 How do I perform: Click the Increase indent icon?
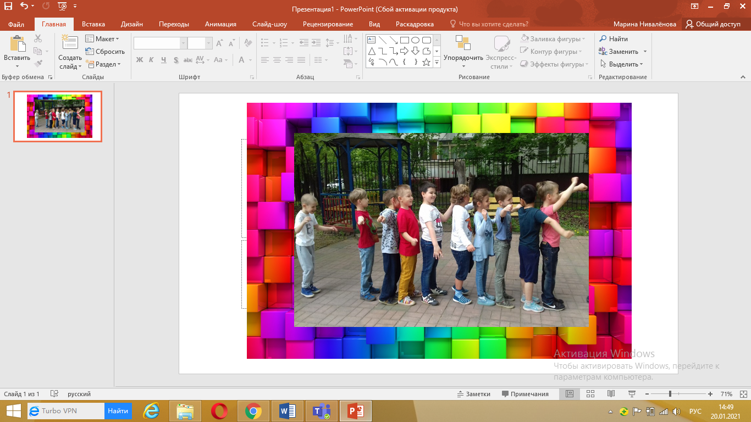[316, 43]
